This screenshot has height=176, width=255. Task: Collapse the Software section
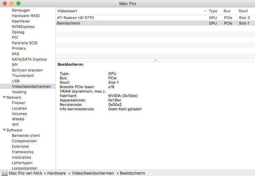click(x=4, y=130)
